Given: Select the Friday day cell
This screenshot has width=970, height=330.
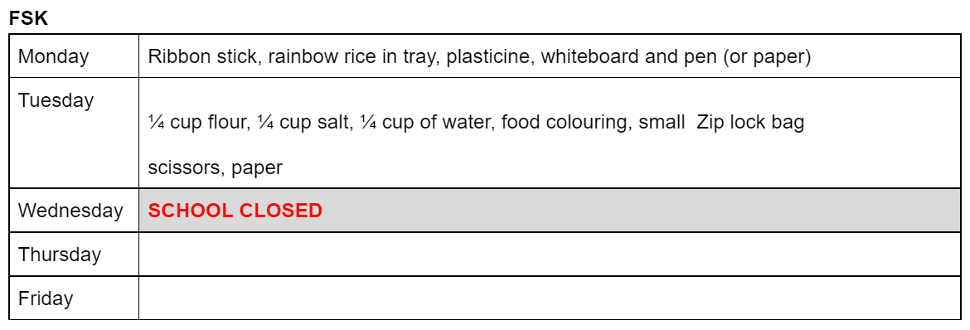Looking at the screenshot, I should click(74, 298).
